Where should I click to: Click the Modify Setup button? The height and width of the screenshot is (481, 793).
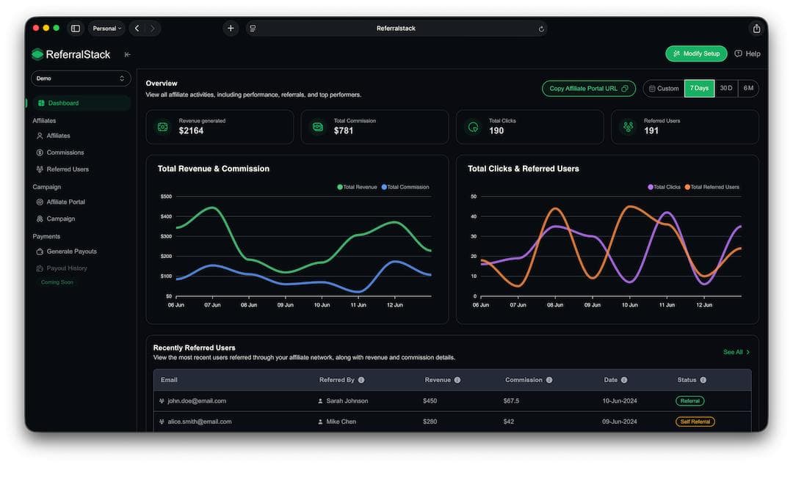[x=696, y=54]
